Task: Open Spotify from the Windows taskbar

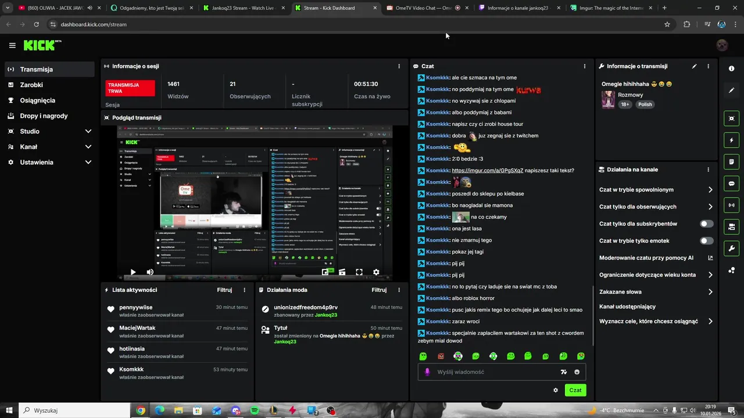Action: (x=255, y=410)
